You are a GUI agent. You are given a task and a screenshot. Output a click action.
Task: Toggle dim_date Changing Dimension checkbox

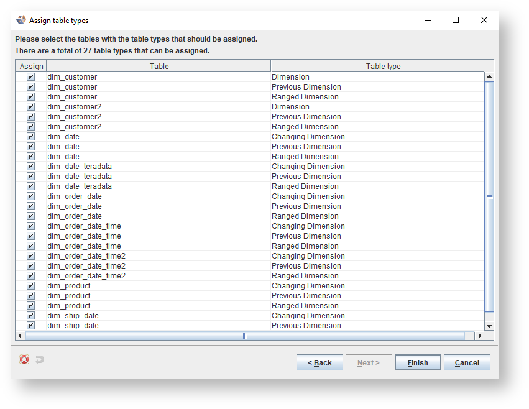(30, 137)
